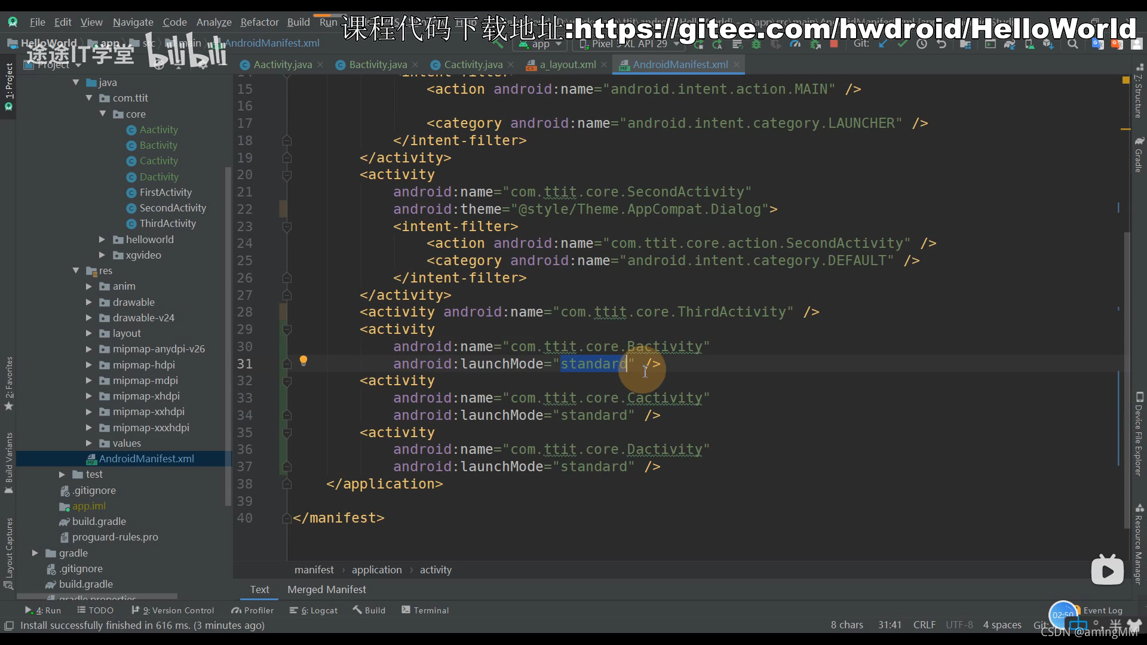1147x645 pixels.
Task: Switch to the Bactivity.java tab
Action: pyautogui.click(x=378, y=64)
